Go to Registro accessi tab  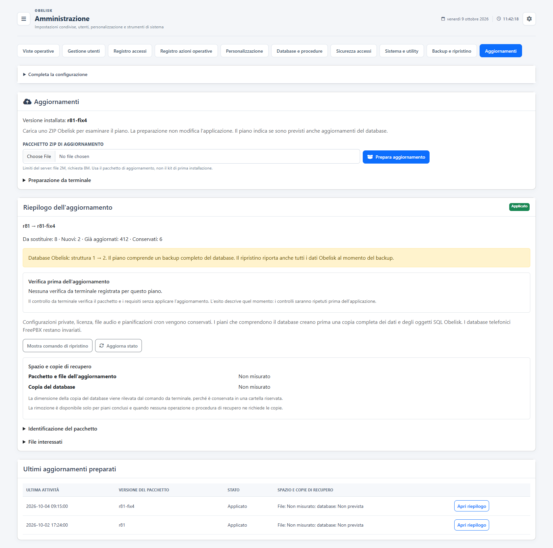point(130,51)
